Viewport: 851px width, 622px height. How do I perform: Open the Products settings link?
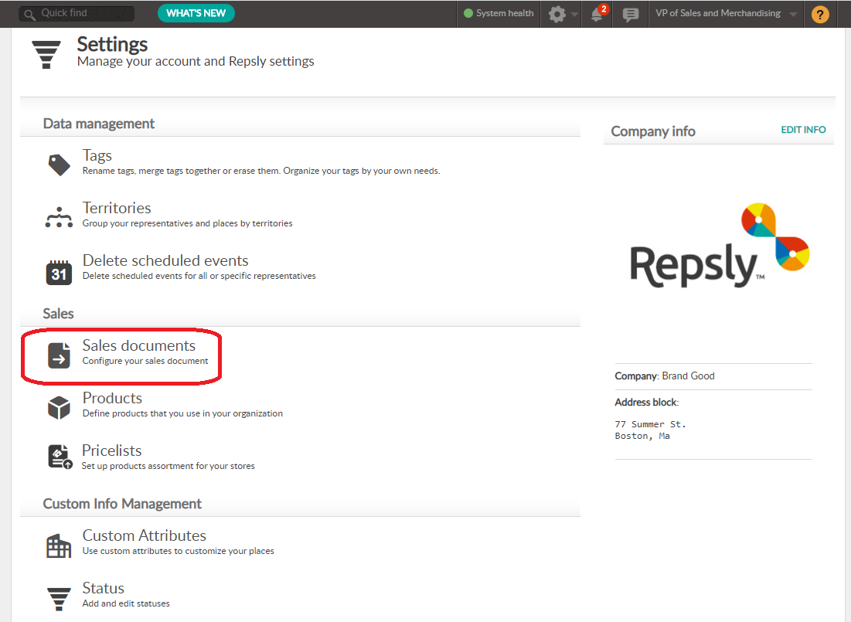[x=112, y=398]
